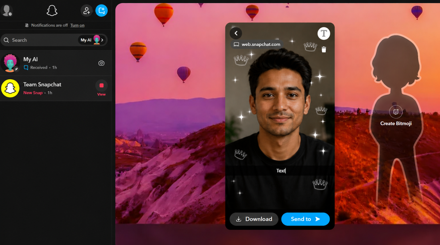The image size is (440, 245).
Task: Open the Add Friends icon
Action: pos(86,11)
